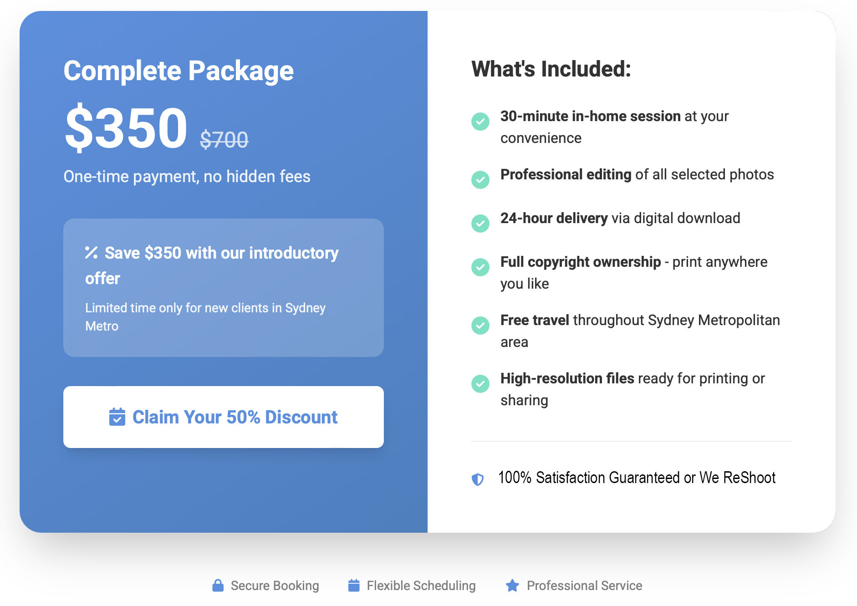
Task: Click the Flexible Scheduling label
Action: pos(421,586)
